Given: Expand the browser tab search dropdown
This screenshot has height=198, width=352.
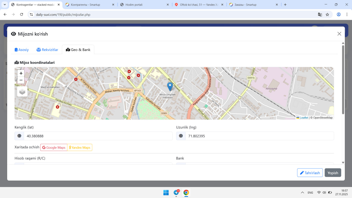Looking at the screenshot, I should click(5, 5).
